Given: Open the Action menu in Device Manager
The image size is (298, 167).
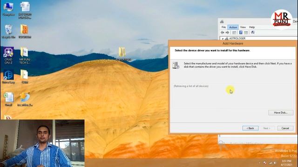Looking at the screenshot, I should pos(233,27).
